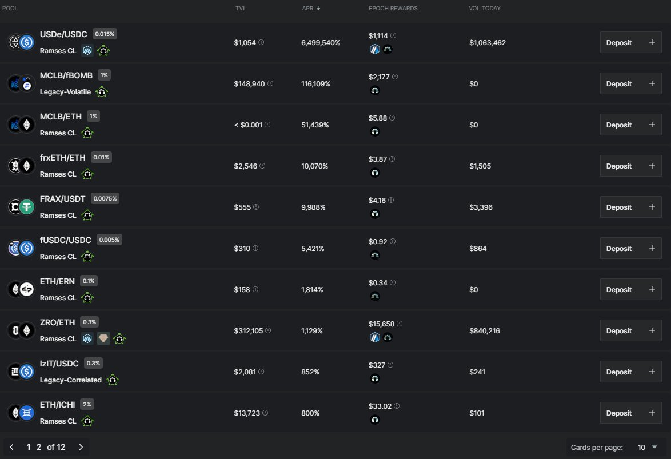This screenshot has width=671, height=459.
Task: Click the green badge icon next to Legacy-Correlated
Action: pos(113,380)
